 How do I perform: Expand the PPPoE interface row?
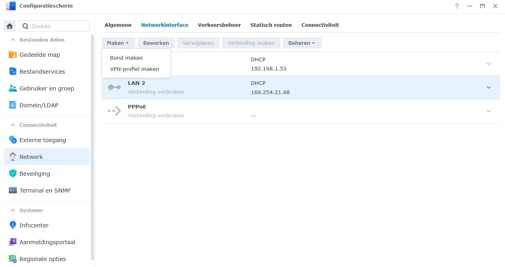[489, 111]
